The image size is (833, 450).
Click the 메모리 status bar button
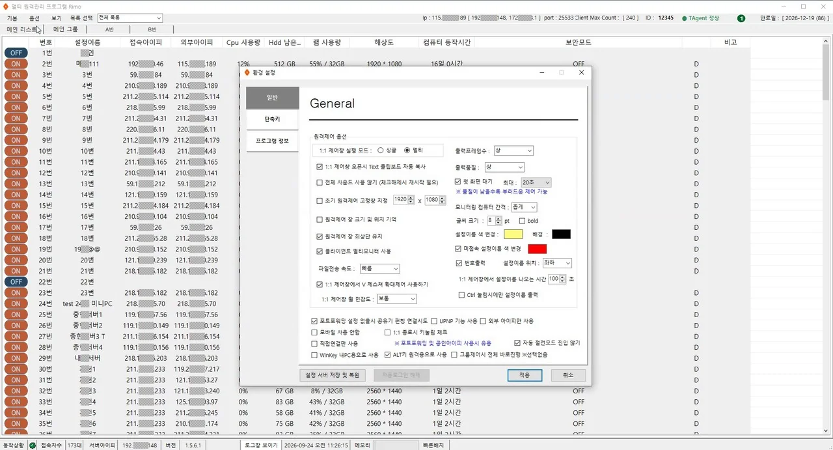[362, 445]
